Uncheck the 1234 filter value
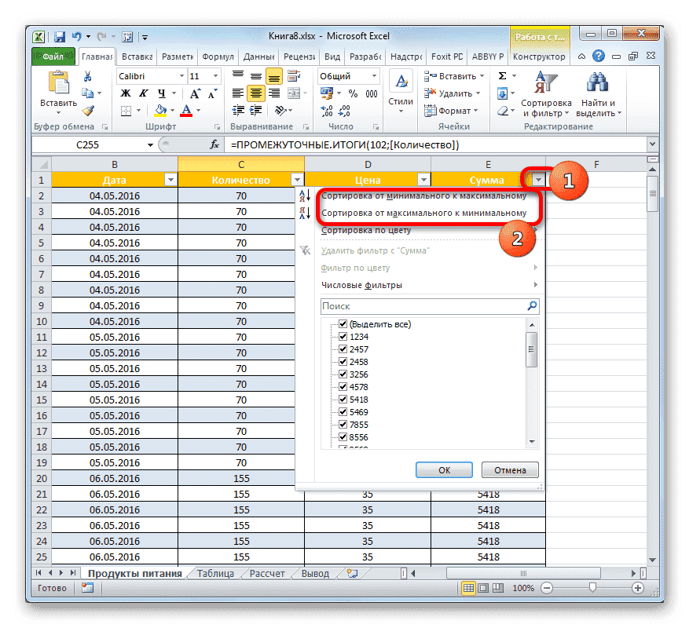The image size is (689, 628). (x=343, y=336)
